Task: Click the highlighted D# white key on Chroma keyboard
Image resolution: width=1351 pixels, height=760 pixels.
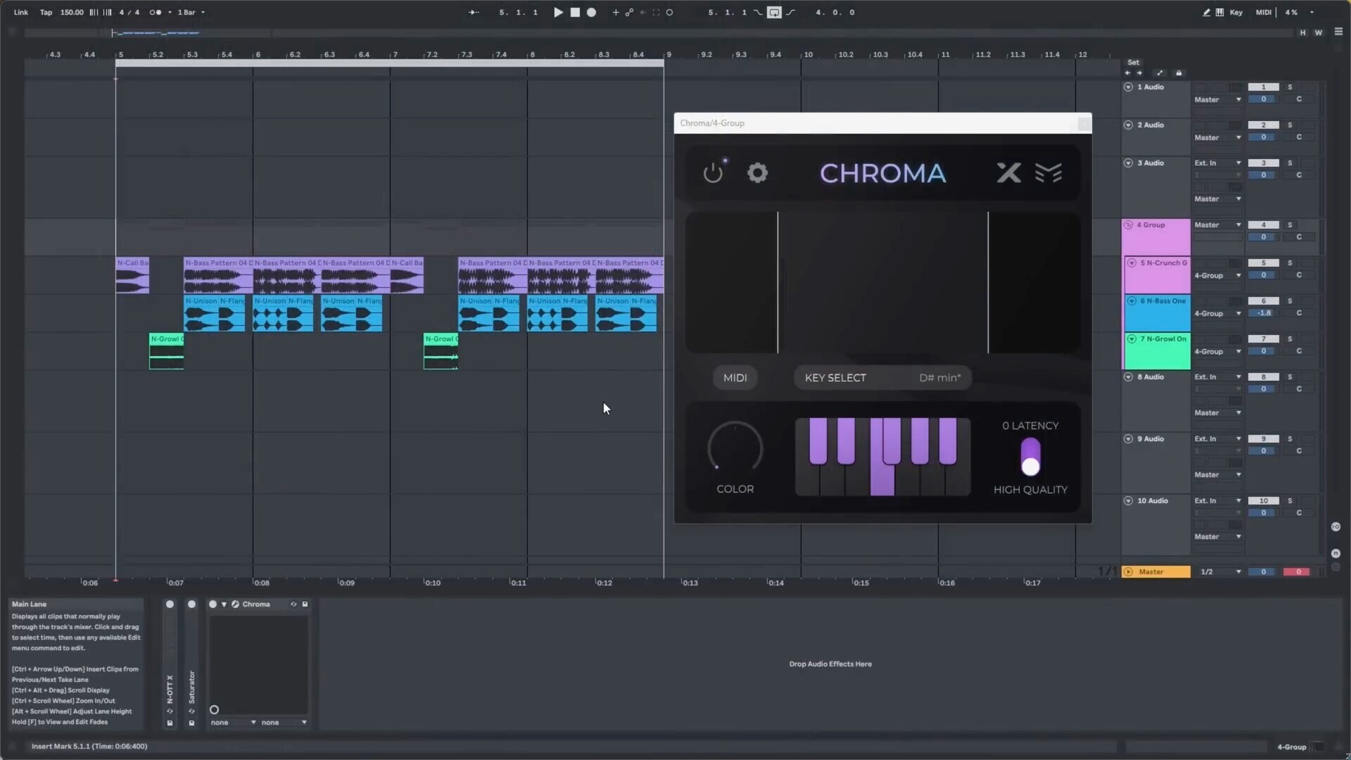Action: [882, 481]
